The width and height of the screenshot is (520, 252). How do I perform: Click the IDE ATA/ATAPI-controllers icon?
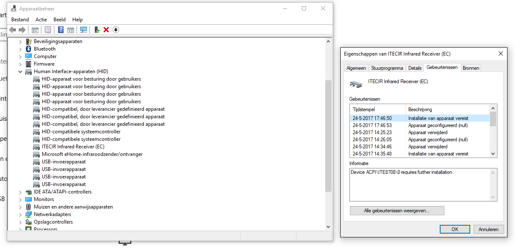tap(28, 192)
